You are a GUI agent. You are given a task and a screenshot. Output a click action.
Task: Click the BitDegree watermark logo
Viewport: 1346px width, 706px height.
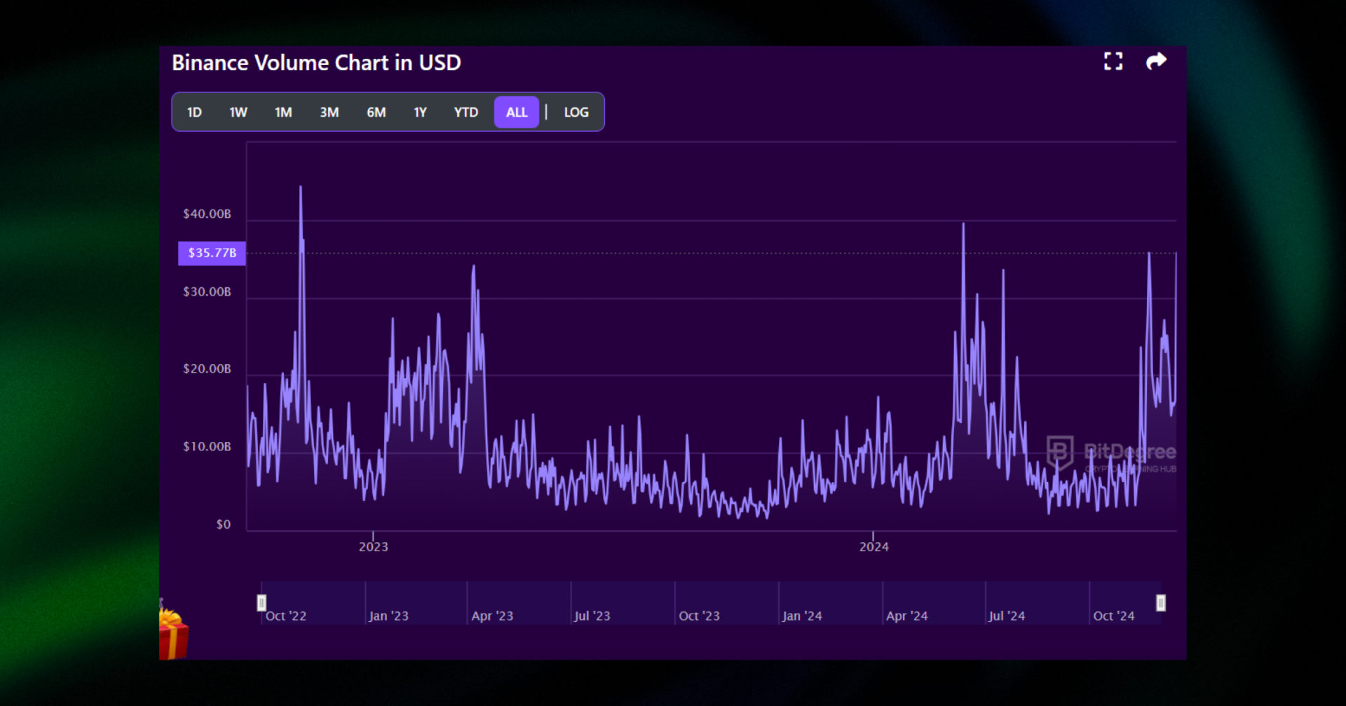[x=1059, y=451]
